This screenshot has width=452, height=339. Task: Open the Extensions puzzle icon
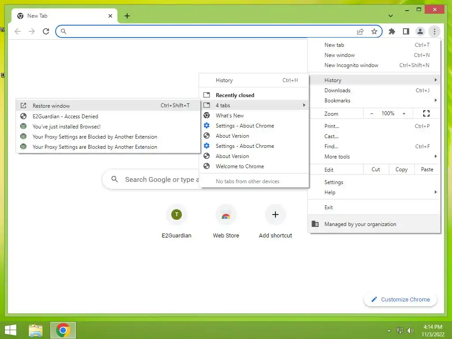392,31
